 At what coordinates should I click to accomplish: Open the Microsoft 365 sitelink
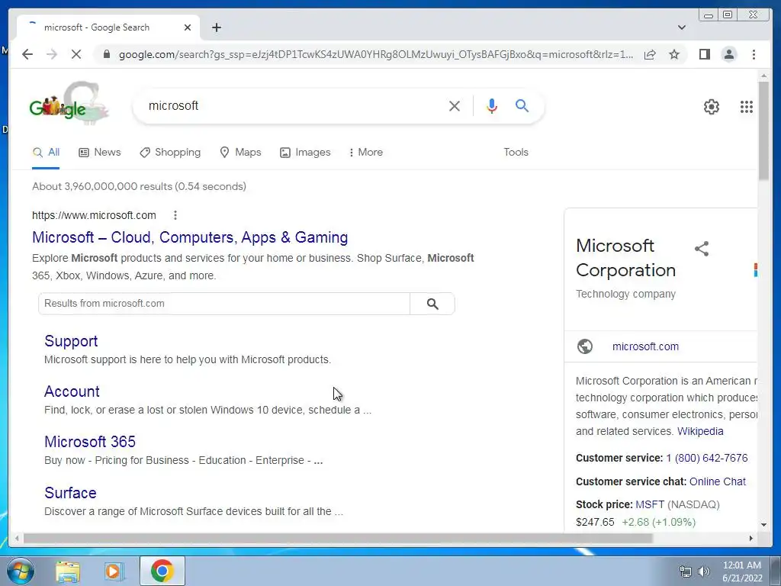point(90,442)
